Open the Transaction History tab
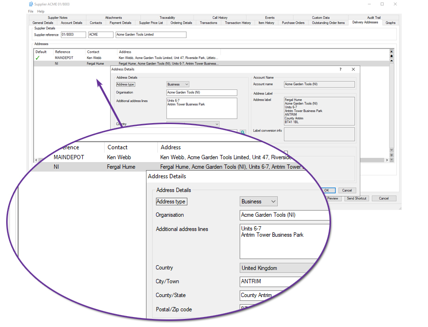The height and width of the screenshot is (327, 428). pyautogui.click(x=238, y=23)
